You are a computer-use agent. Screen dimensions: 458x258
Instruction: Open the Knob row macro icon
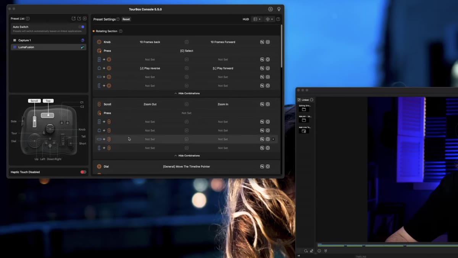(262, 42)
